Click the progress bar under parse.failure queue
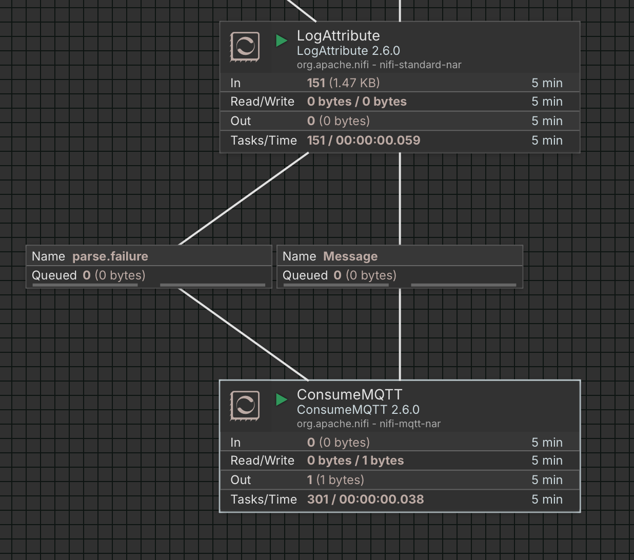634x560 pixels. 85,285
